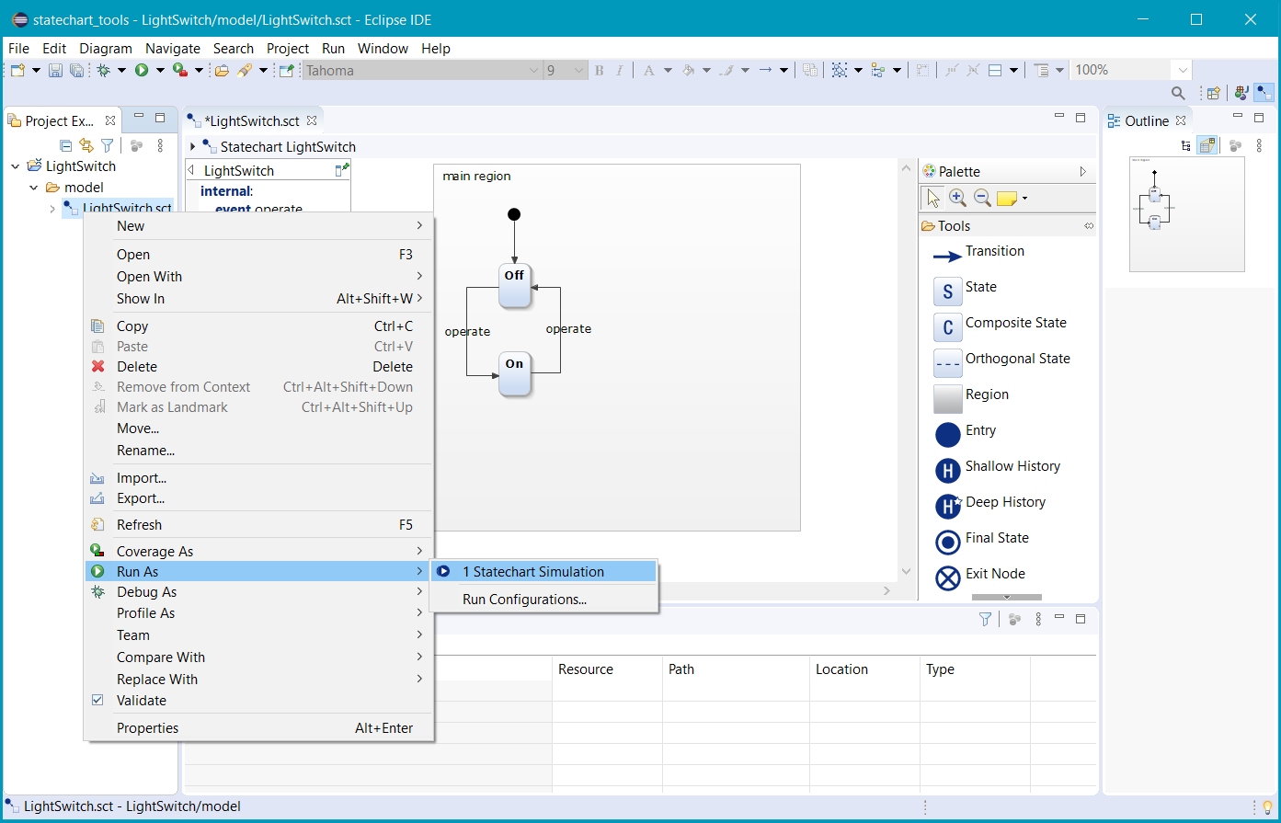The width and height of the screenshot is (1281, 823).
Task: Open the dropdown arrow next to Run icon
Action: [160, 70]
